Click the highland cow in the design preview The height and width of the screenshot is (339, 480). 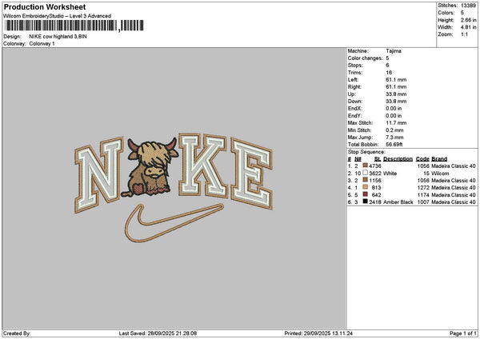pos(150,167)
